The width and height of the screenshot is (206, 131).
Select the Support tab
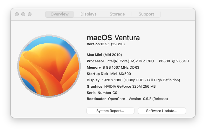coord(146,14)
